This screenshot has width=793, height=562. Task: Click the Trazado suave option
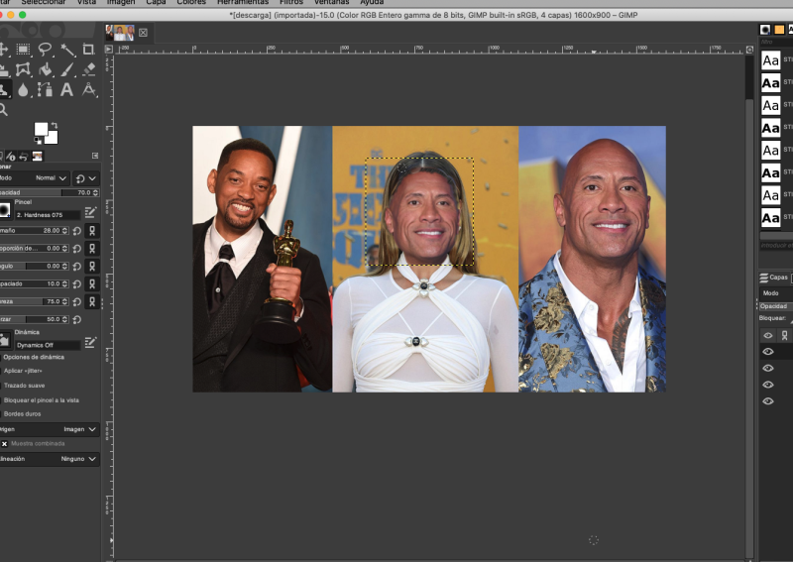(24, 385)
